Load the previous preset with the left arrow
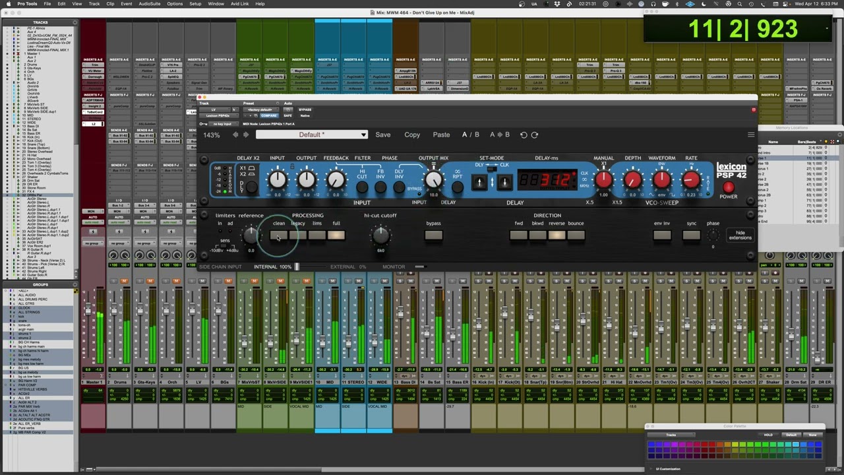The width and height of the screenshot is (844, 475). [235, 135]
